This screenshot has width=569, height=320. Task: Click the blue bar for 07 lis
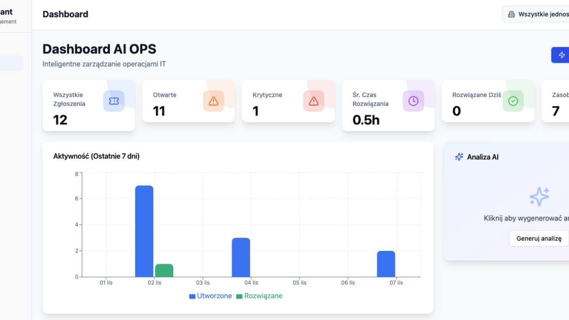tap(386, 264)
